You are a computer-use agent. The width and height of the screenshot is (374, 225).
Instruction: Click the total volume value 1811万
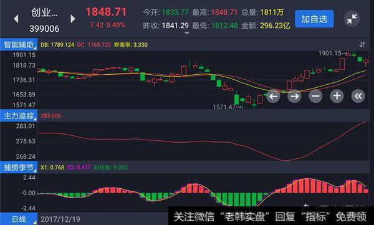point(272,12)
